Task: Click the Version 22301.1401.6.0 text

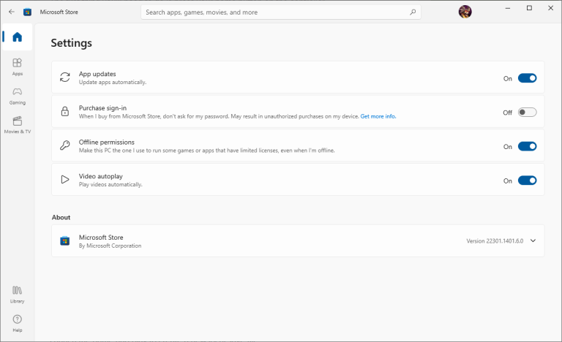Action: click(x=495, y=241)
